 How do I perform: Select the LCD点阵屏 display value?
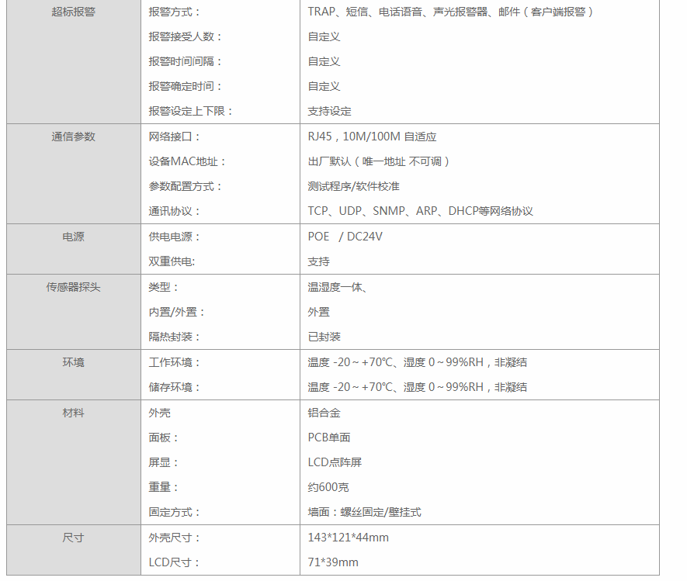tap(335, 463)
